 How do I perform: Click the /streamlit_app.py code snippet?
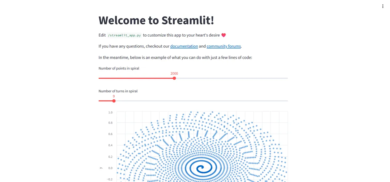pyautogui.click(x=124, y=35)
